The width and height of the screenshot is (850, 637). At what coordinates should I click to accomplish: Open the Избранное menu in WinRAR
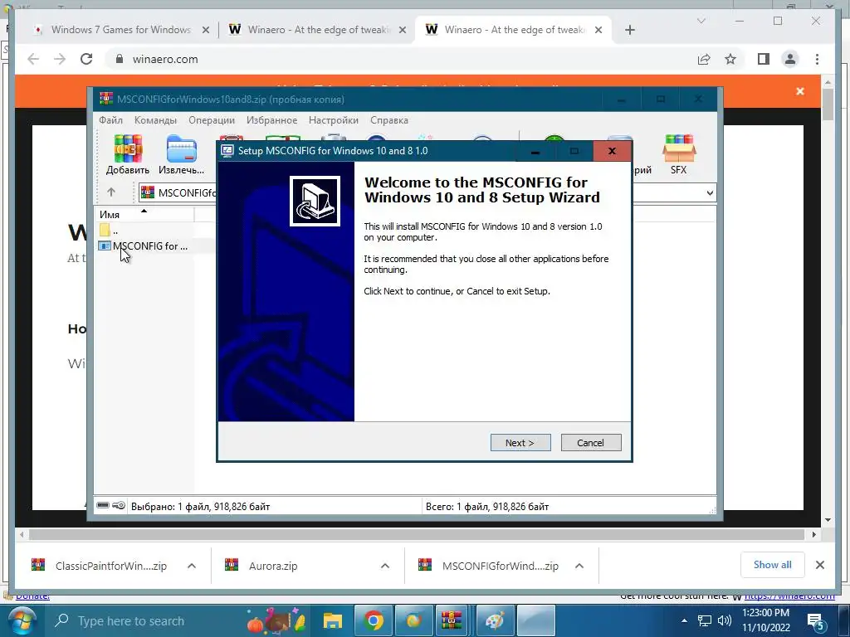(x=271, y=120)
